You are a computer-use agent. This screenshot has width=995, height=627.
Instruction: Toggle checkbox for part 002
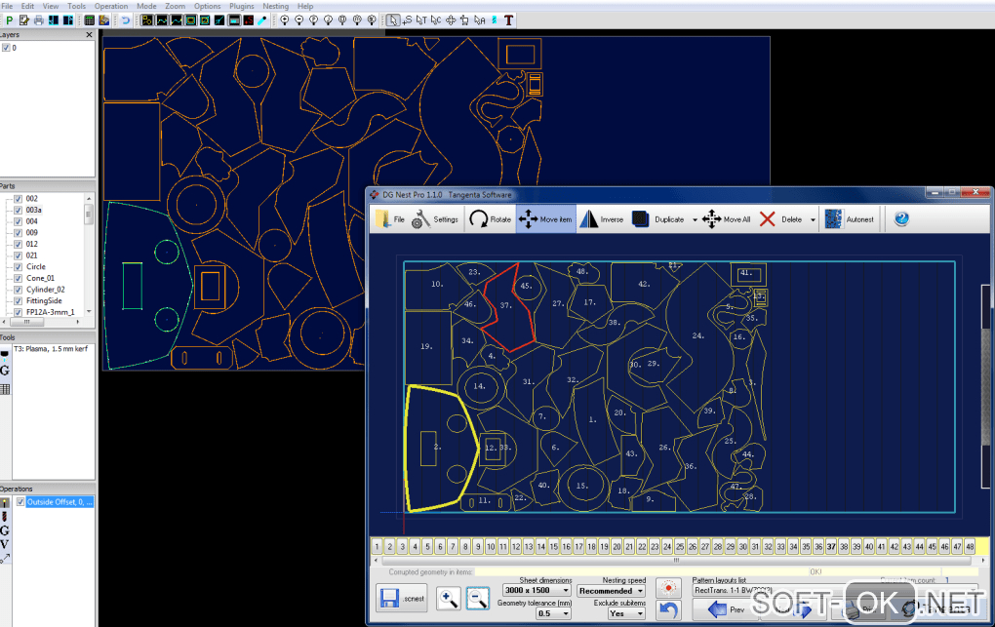(x=19, y=199)
